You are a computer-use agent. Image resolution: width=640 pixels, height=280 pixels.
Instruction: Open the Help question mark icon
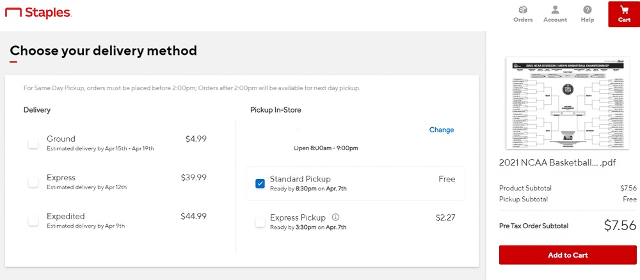588,10
